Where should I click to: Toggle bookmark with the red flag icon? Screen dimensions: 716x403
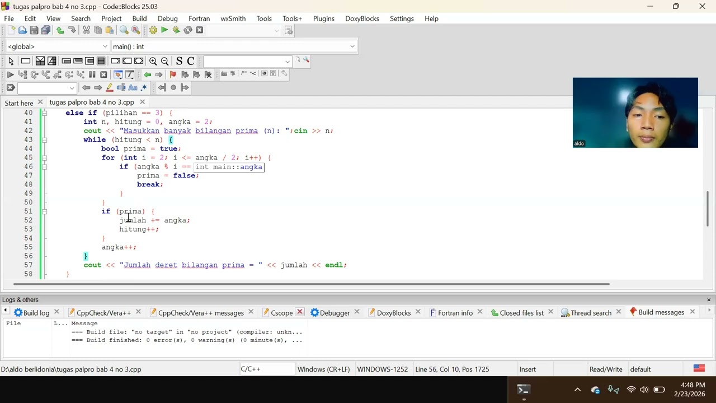(x=173, y=74)
